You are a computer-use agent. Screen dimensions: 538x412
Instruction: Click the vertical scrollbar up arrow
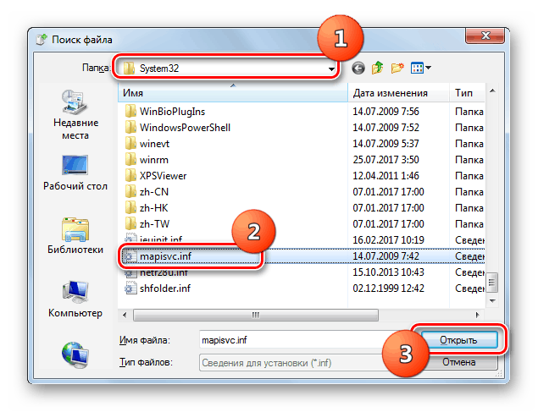pyautogui.click(x=492, y=91)
